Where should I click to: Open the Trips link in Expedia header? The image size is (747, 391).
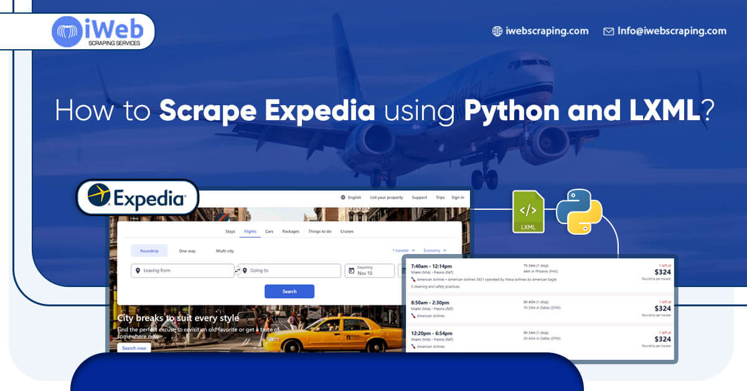coord(440,197)
